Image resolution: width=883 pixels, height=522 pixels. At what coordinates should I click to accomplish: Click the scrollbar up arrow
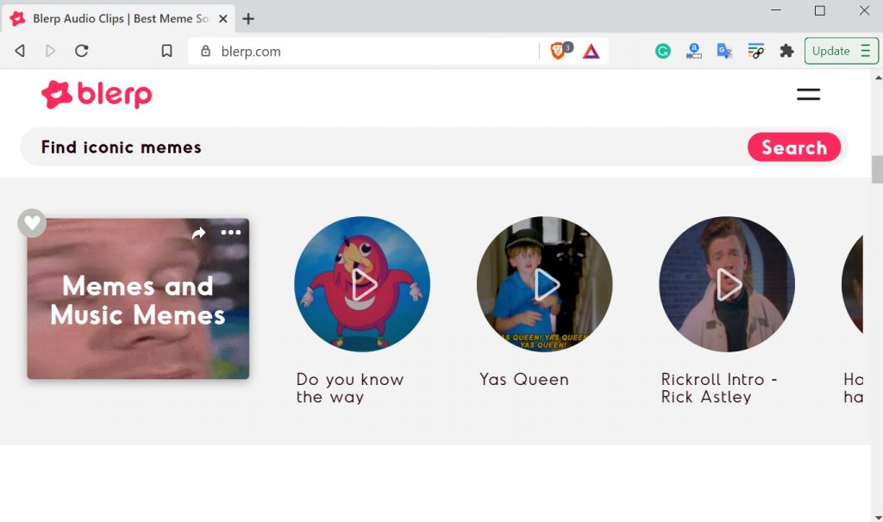[877, 77]
